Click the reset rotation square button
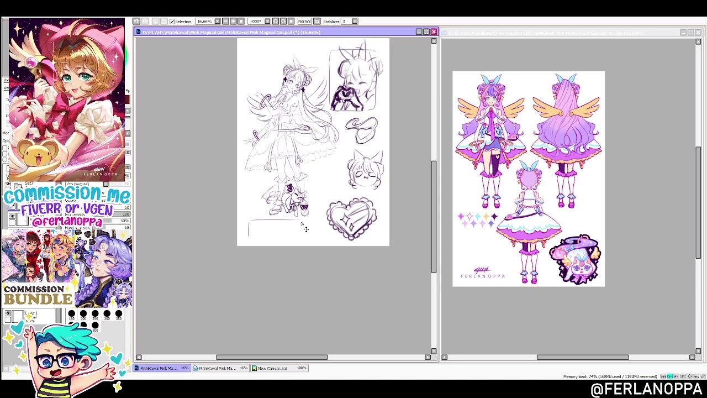707x398 pixels. 291,22
